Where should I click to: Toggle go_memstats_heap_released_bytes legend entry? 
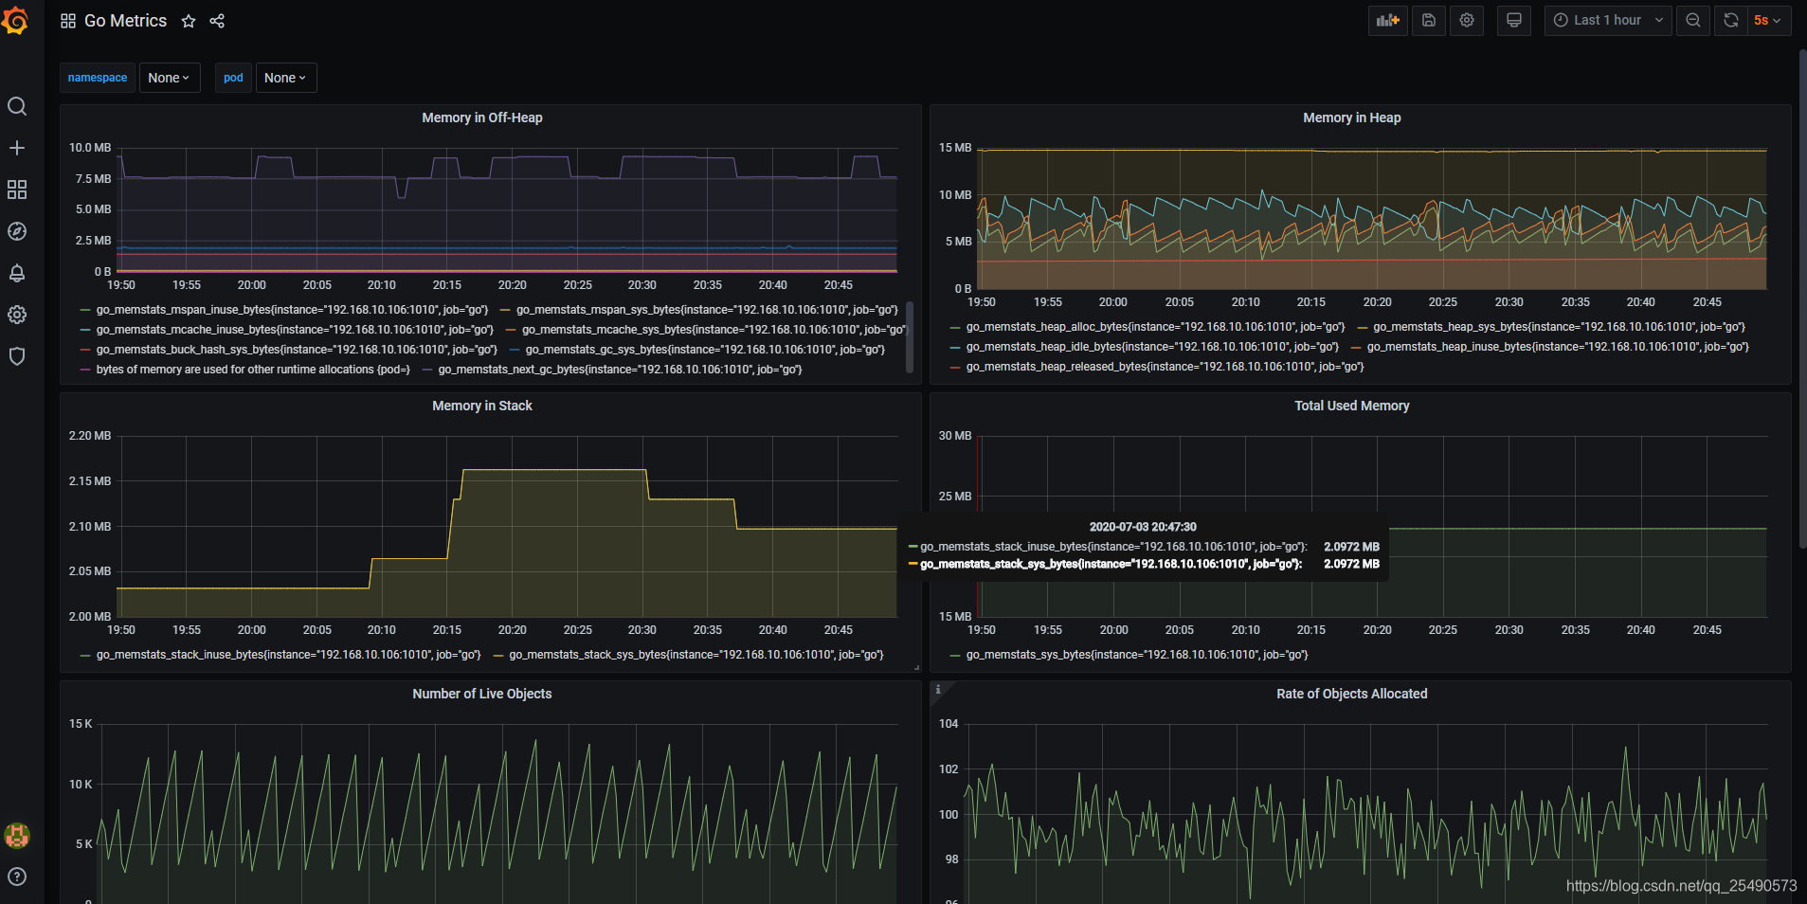pos(1165,367)
